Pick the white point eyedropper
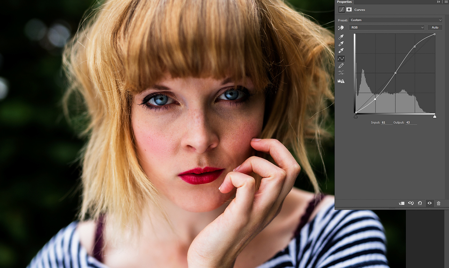The height and width of the screenshot is (268, 449). tap(341, 50)
